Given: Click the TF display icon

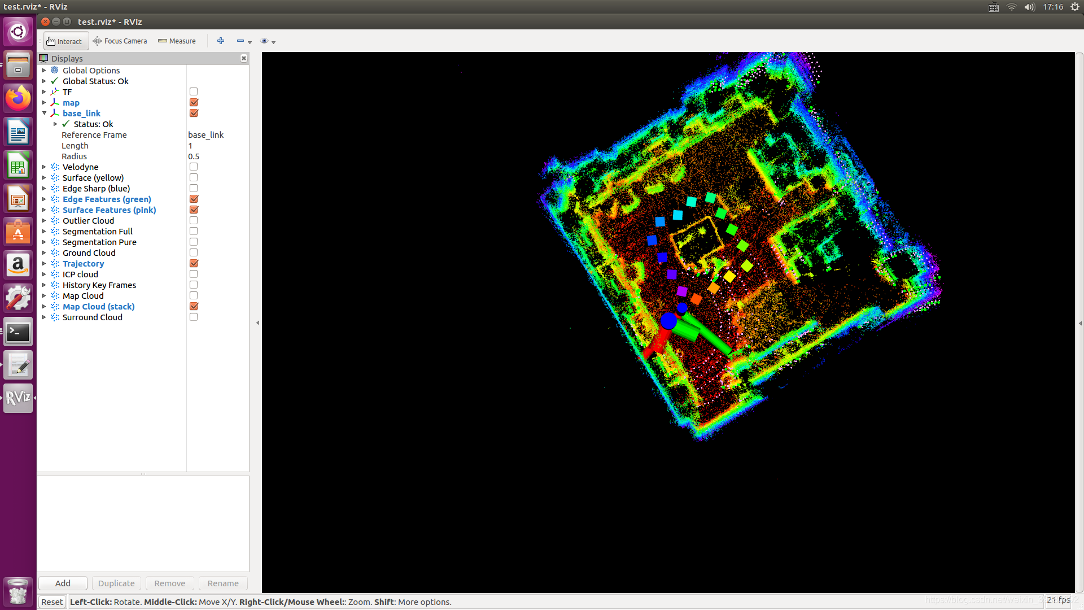Looking at the screenshot, I should [x=55, y=91].
